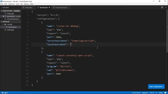The height and width of the screenshot is (94, 168).
Task: Select Homestead.yaml under Open Editors
Action: pyautogui.click(x=13, y=19)
